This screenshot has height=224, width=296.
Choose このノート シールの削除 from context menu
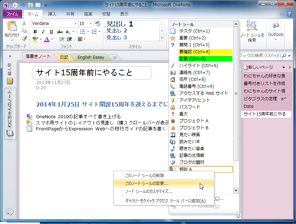pos(164,176)
